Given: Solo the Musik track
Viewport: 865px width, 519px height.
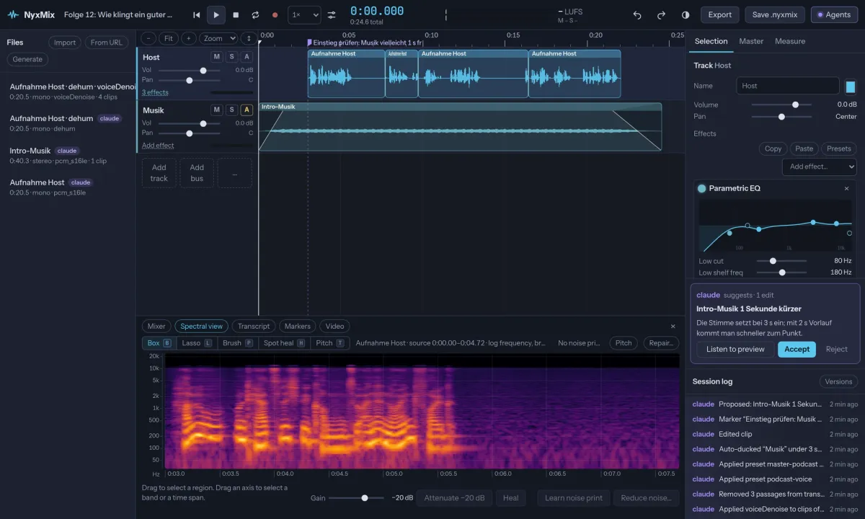Looking at the screenshot, I should (x=231, y=110).
